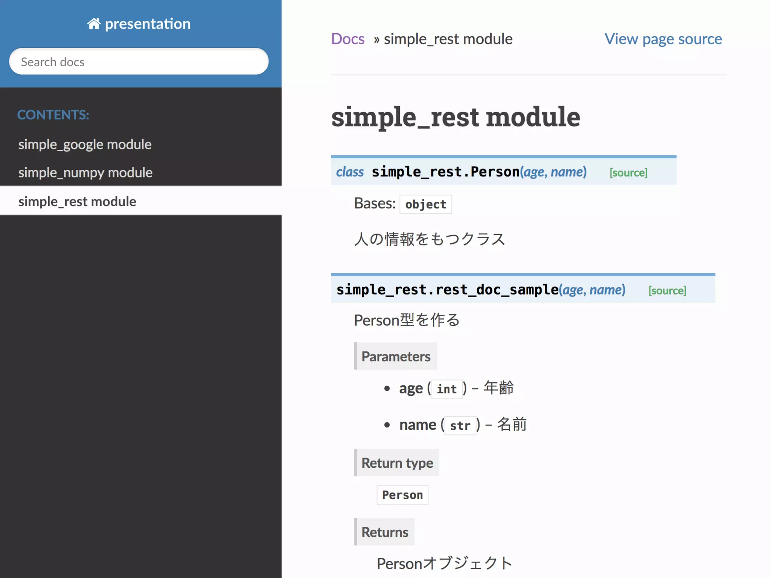Click the int type label for age
Image resolution: width=771 pixels, height=578 pixels.
pyautogui.click(x=446, y=389)
